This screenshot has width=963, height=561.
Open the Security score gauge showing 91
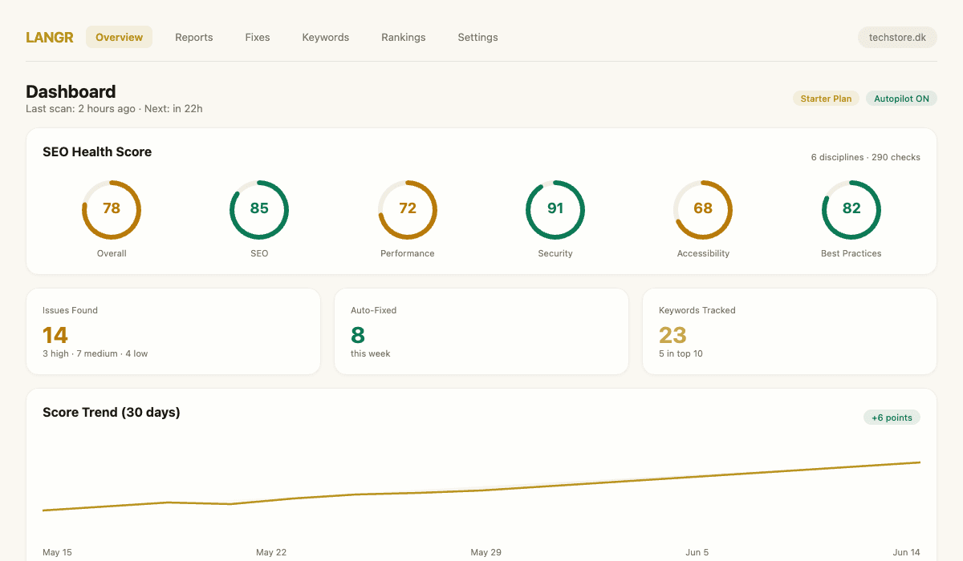tap(555, 210)
